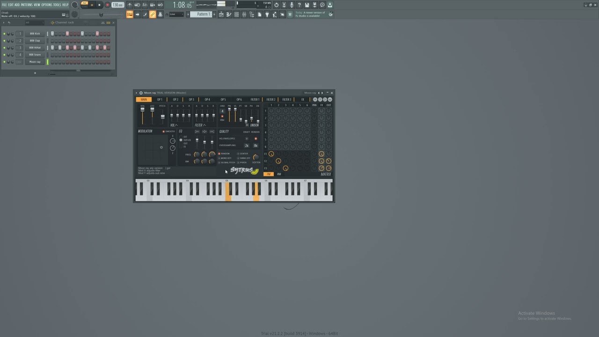Viewport: 599px width, 337px height.
Task: Mute the 808 Clap channel green LED
Action: click(x=4, y=41)
